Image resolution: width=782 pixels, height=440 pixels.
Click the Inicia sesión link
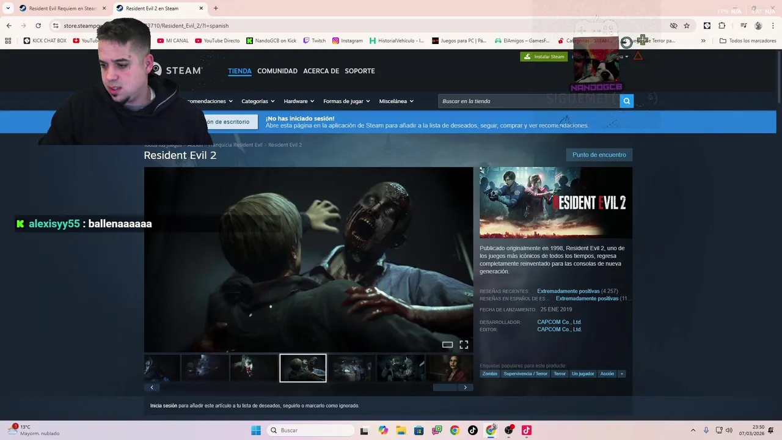pos(164,406)
